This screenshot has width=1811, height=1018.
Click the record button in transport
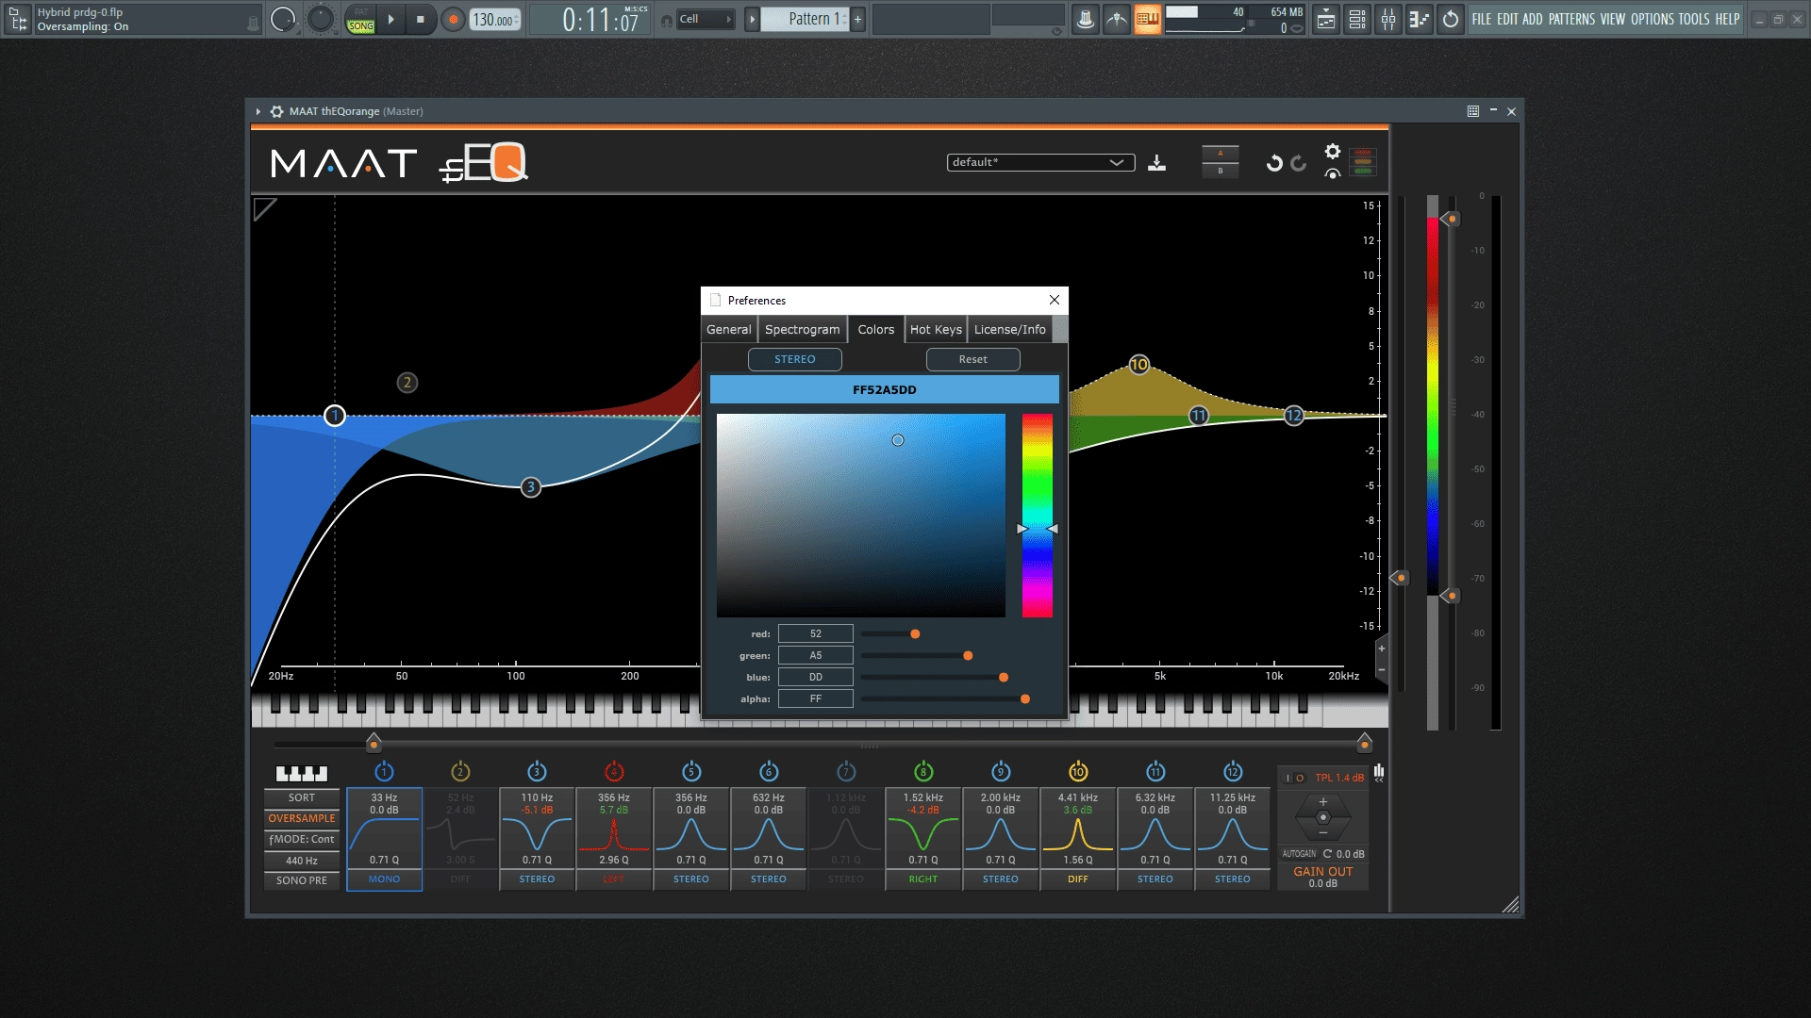tap(453, 19)
